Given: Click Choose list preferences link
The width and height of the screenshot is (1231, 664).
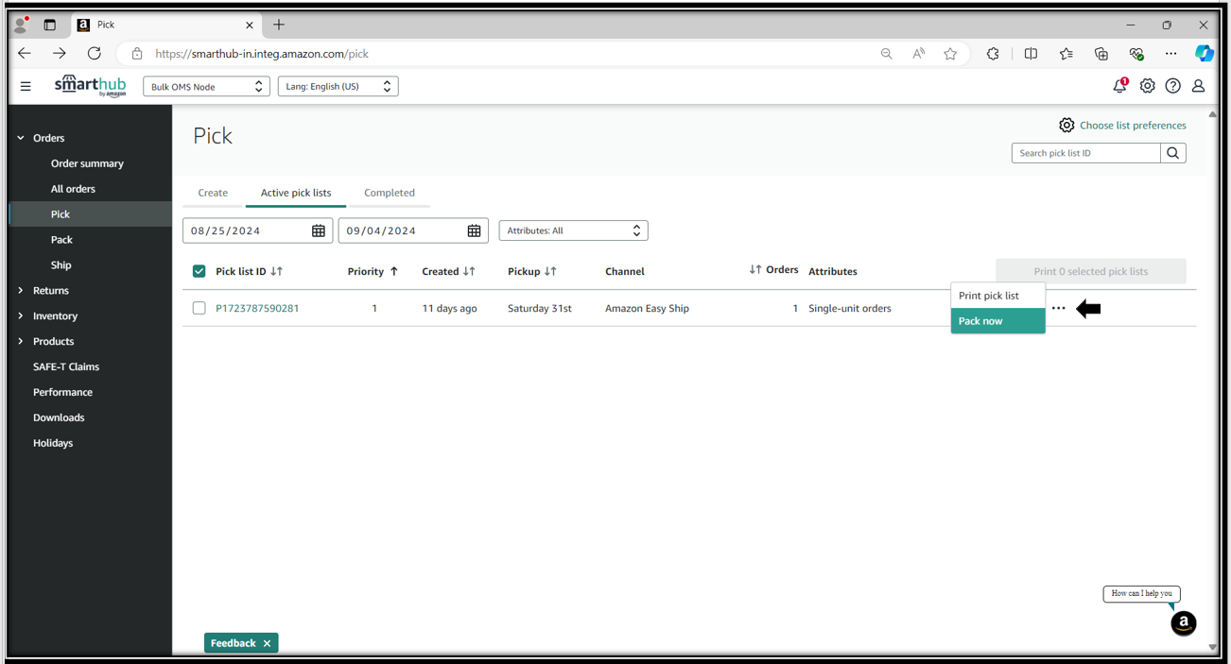Looking at the screenshot, I should pyautogui.click(x=1132, y=125).
